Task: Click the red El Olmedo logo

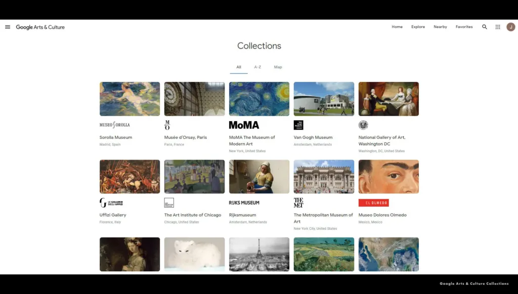Action: [374, 203]
